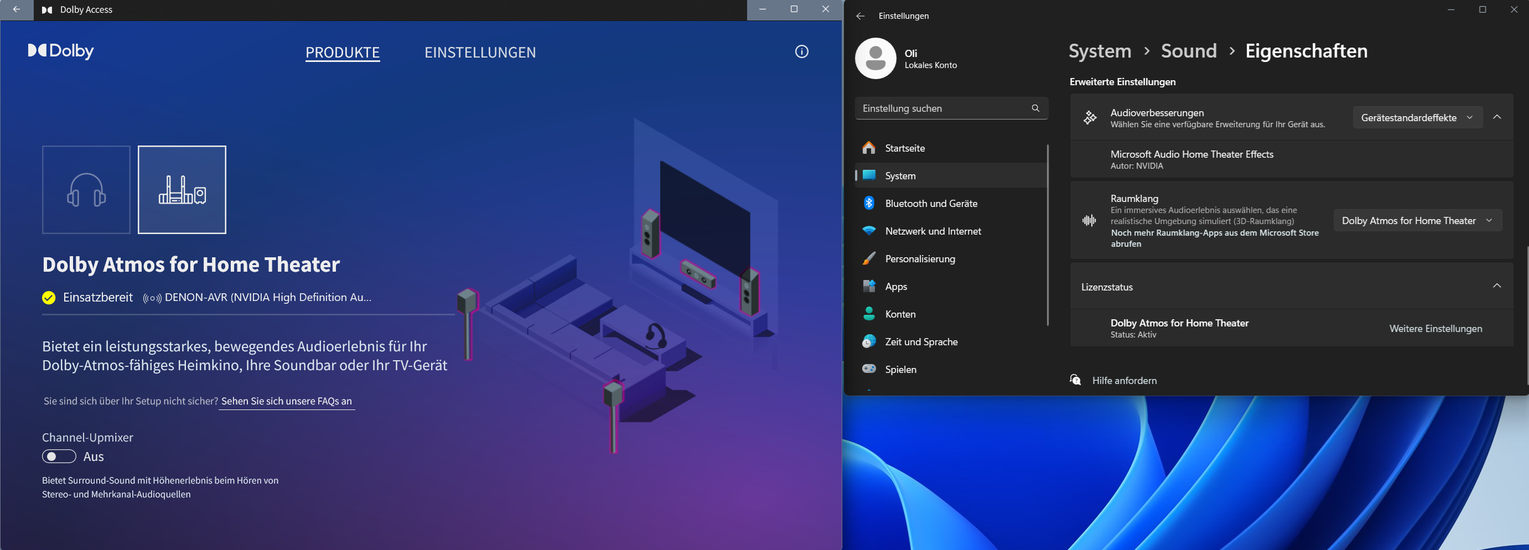Click Hilfe anfordern link
Image resolution: width=1529 pixels, height=550 pixels.
1124,380
